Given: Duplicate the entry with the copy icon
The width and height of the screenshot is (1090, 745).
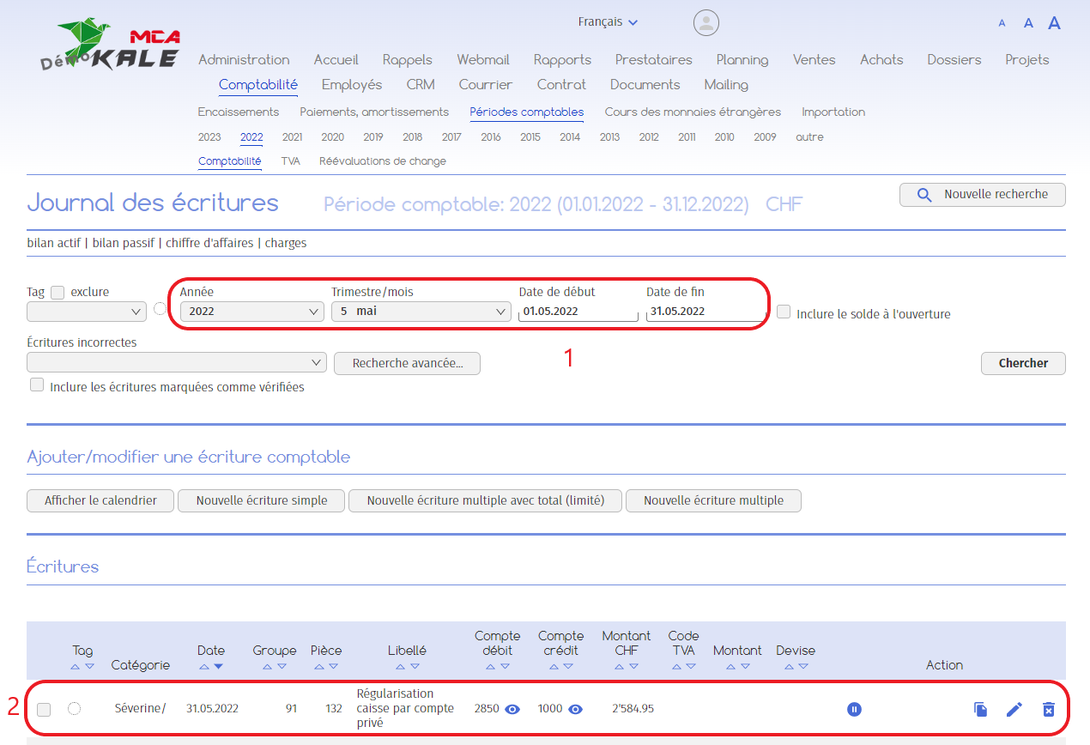Looking at the screenshot, I should [x=981, y=709].
